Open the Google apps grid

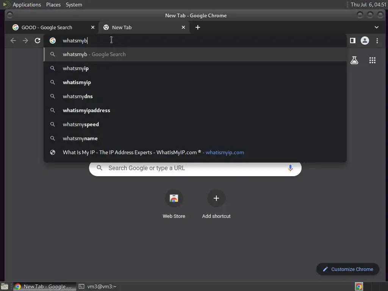pos(372,60)
